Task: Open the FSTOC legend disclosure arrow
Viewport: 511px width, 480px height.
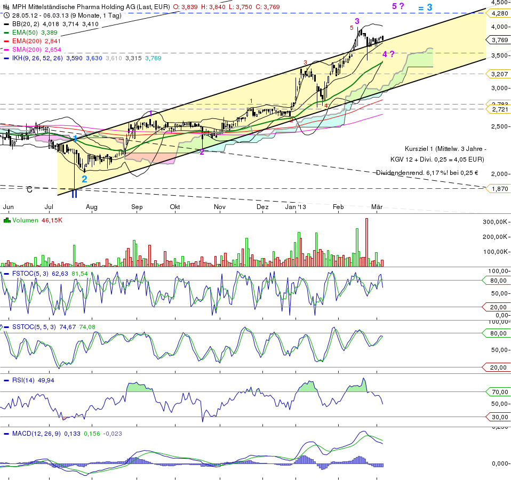Action: click(2, 273)
